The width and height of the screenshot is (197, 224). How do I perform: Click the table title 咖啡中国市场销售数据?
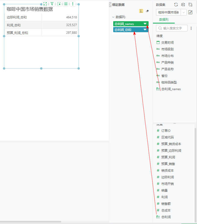(30, 9)
